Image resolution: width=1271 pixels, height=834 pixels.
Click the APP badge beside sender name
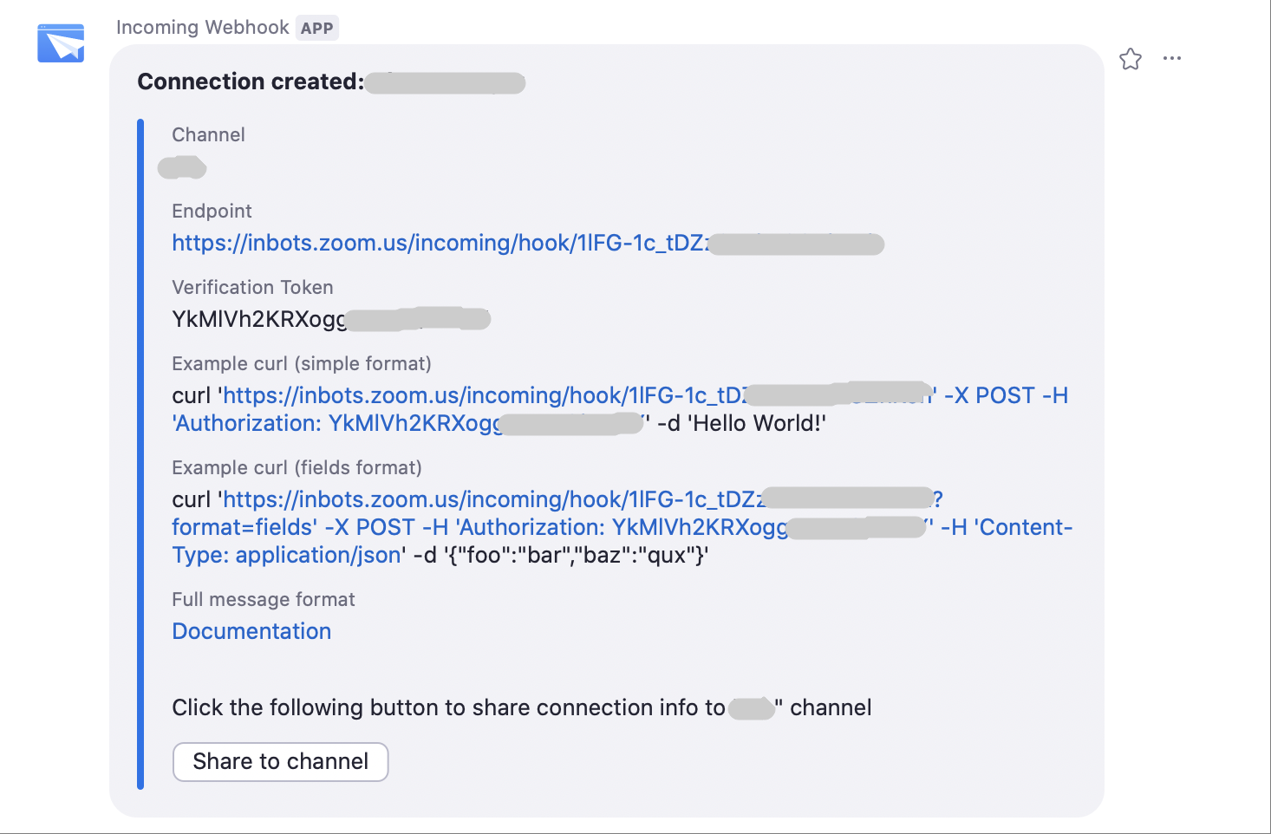316,29
